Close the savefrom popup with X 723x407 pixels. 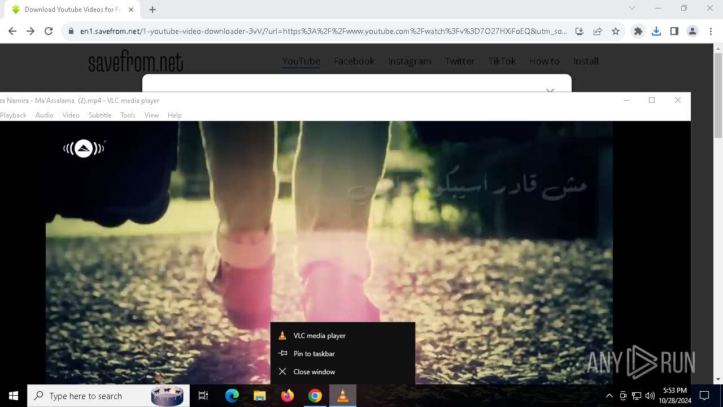tap(550, 89)
